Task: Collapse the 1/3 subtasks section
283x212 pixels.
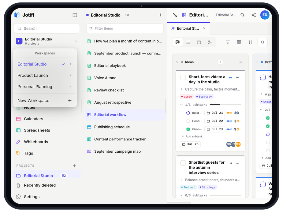Action: [x=181, y=105]
